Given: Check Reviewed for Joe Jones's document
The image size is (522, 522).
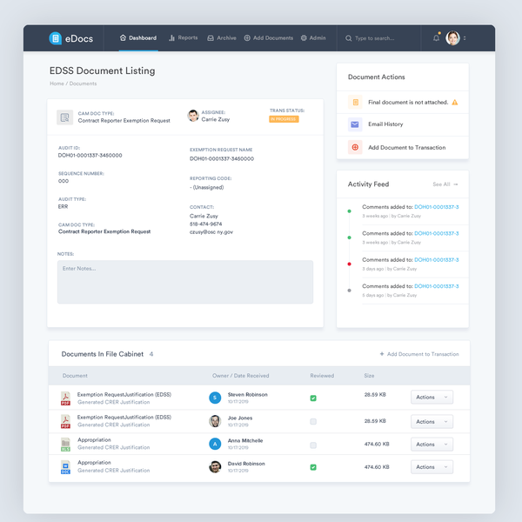Looking at the screenshot, I should pyautogui.click(x=313, y=421).
